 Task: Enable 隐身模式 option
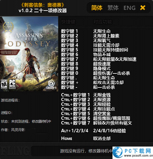pyautogui.click(x=102, y=68)
